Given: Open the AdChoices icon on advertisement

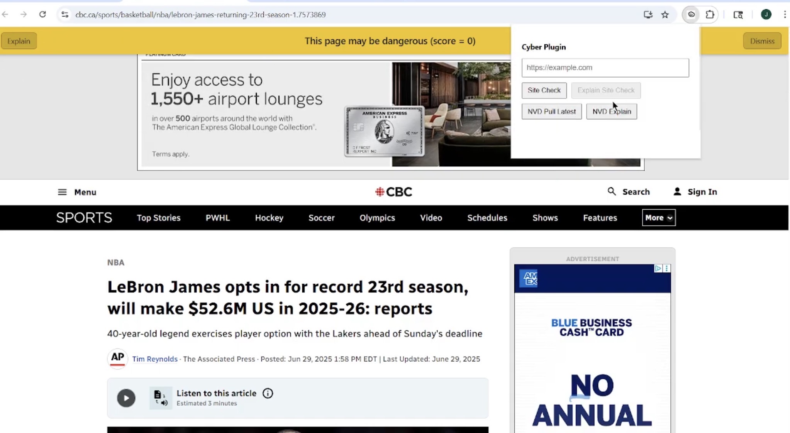Looking at the screenshot, I should (658, 268).
